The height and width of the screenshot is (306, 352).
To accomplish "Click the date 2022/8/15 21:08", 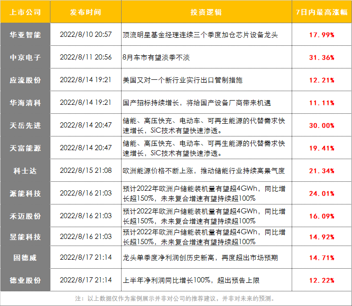I will point(86,170).
